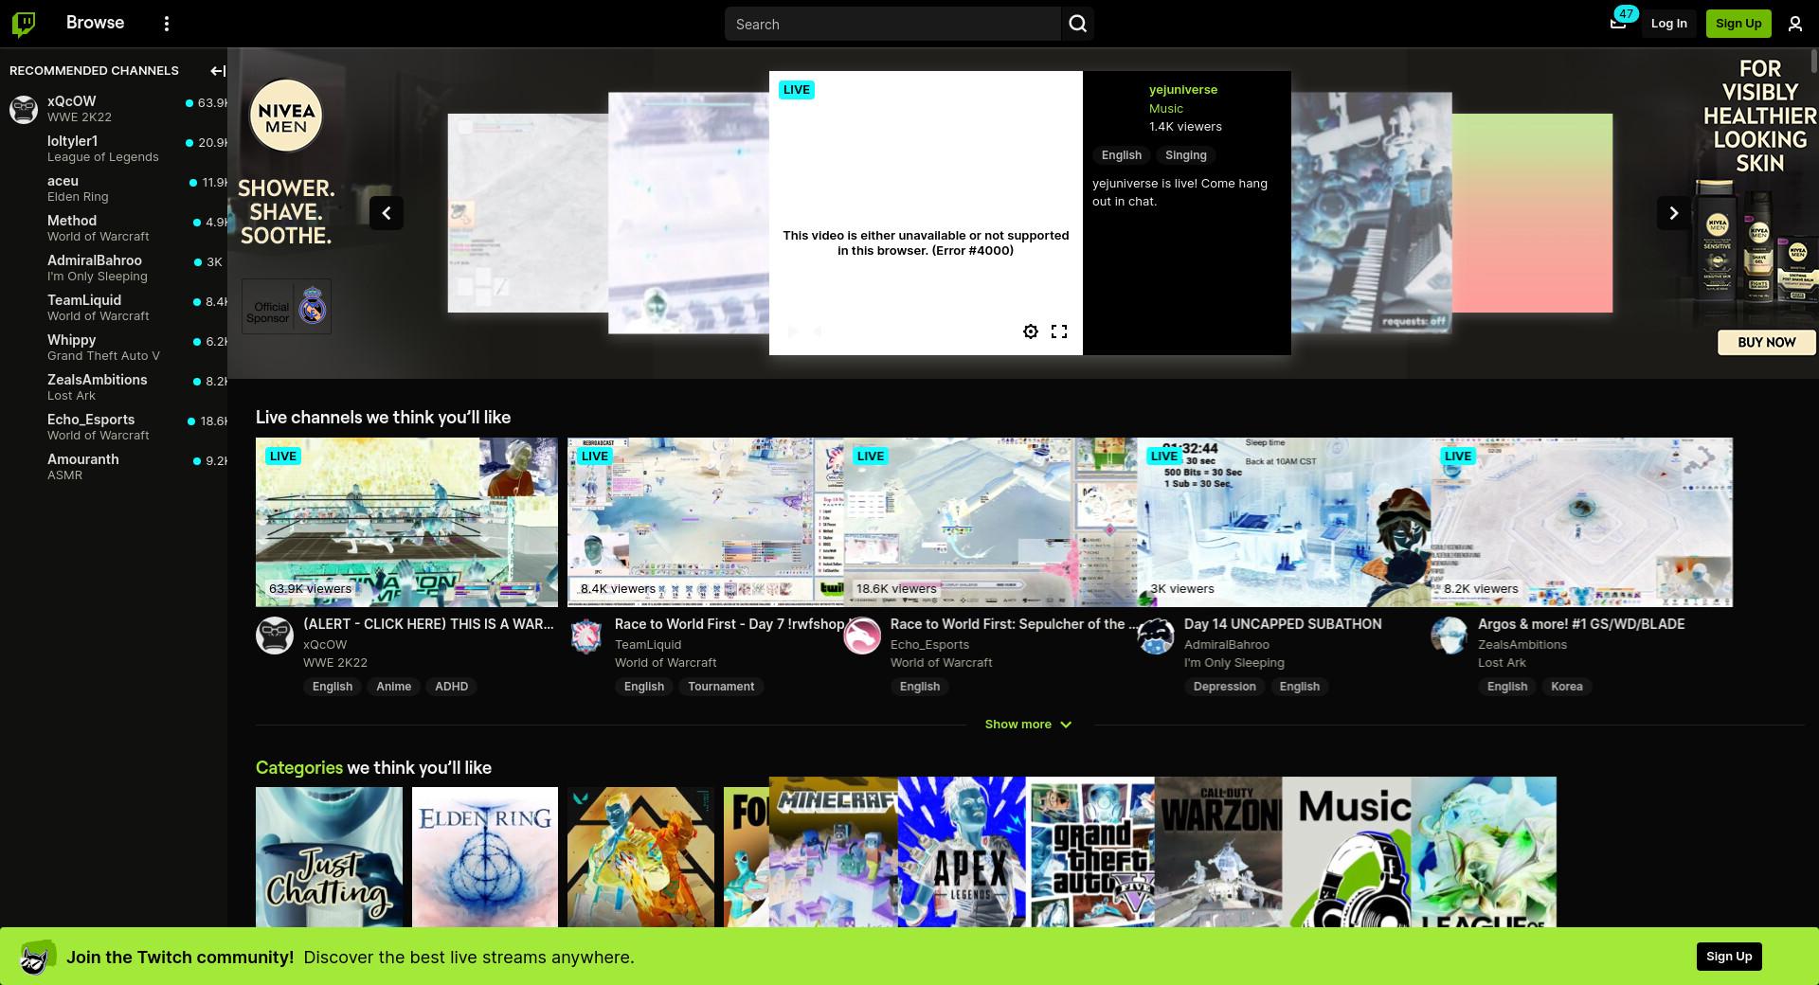Open Echo_Esports stream thumbnail with 18.6K viewers
The height and width of the screenshot is (985, 1819).
[990, 522]
